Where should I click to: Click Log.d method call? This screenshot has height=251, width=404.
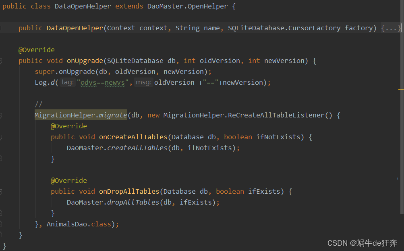click(x=45, y=83)
